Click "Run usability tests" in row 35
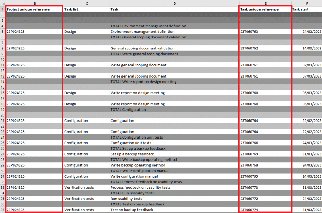322x213 pixels. (x=126, y=199)
